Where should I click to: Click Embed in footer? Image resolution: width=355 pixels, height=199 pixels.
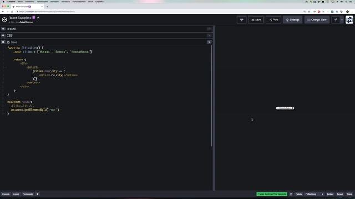(330, 194)
